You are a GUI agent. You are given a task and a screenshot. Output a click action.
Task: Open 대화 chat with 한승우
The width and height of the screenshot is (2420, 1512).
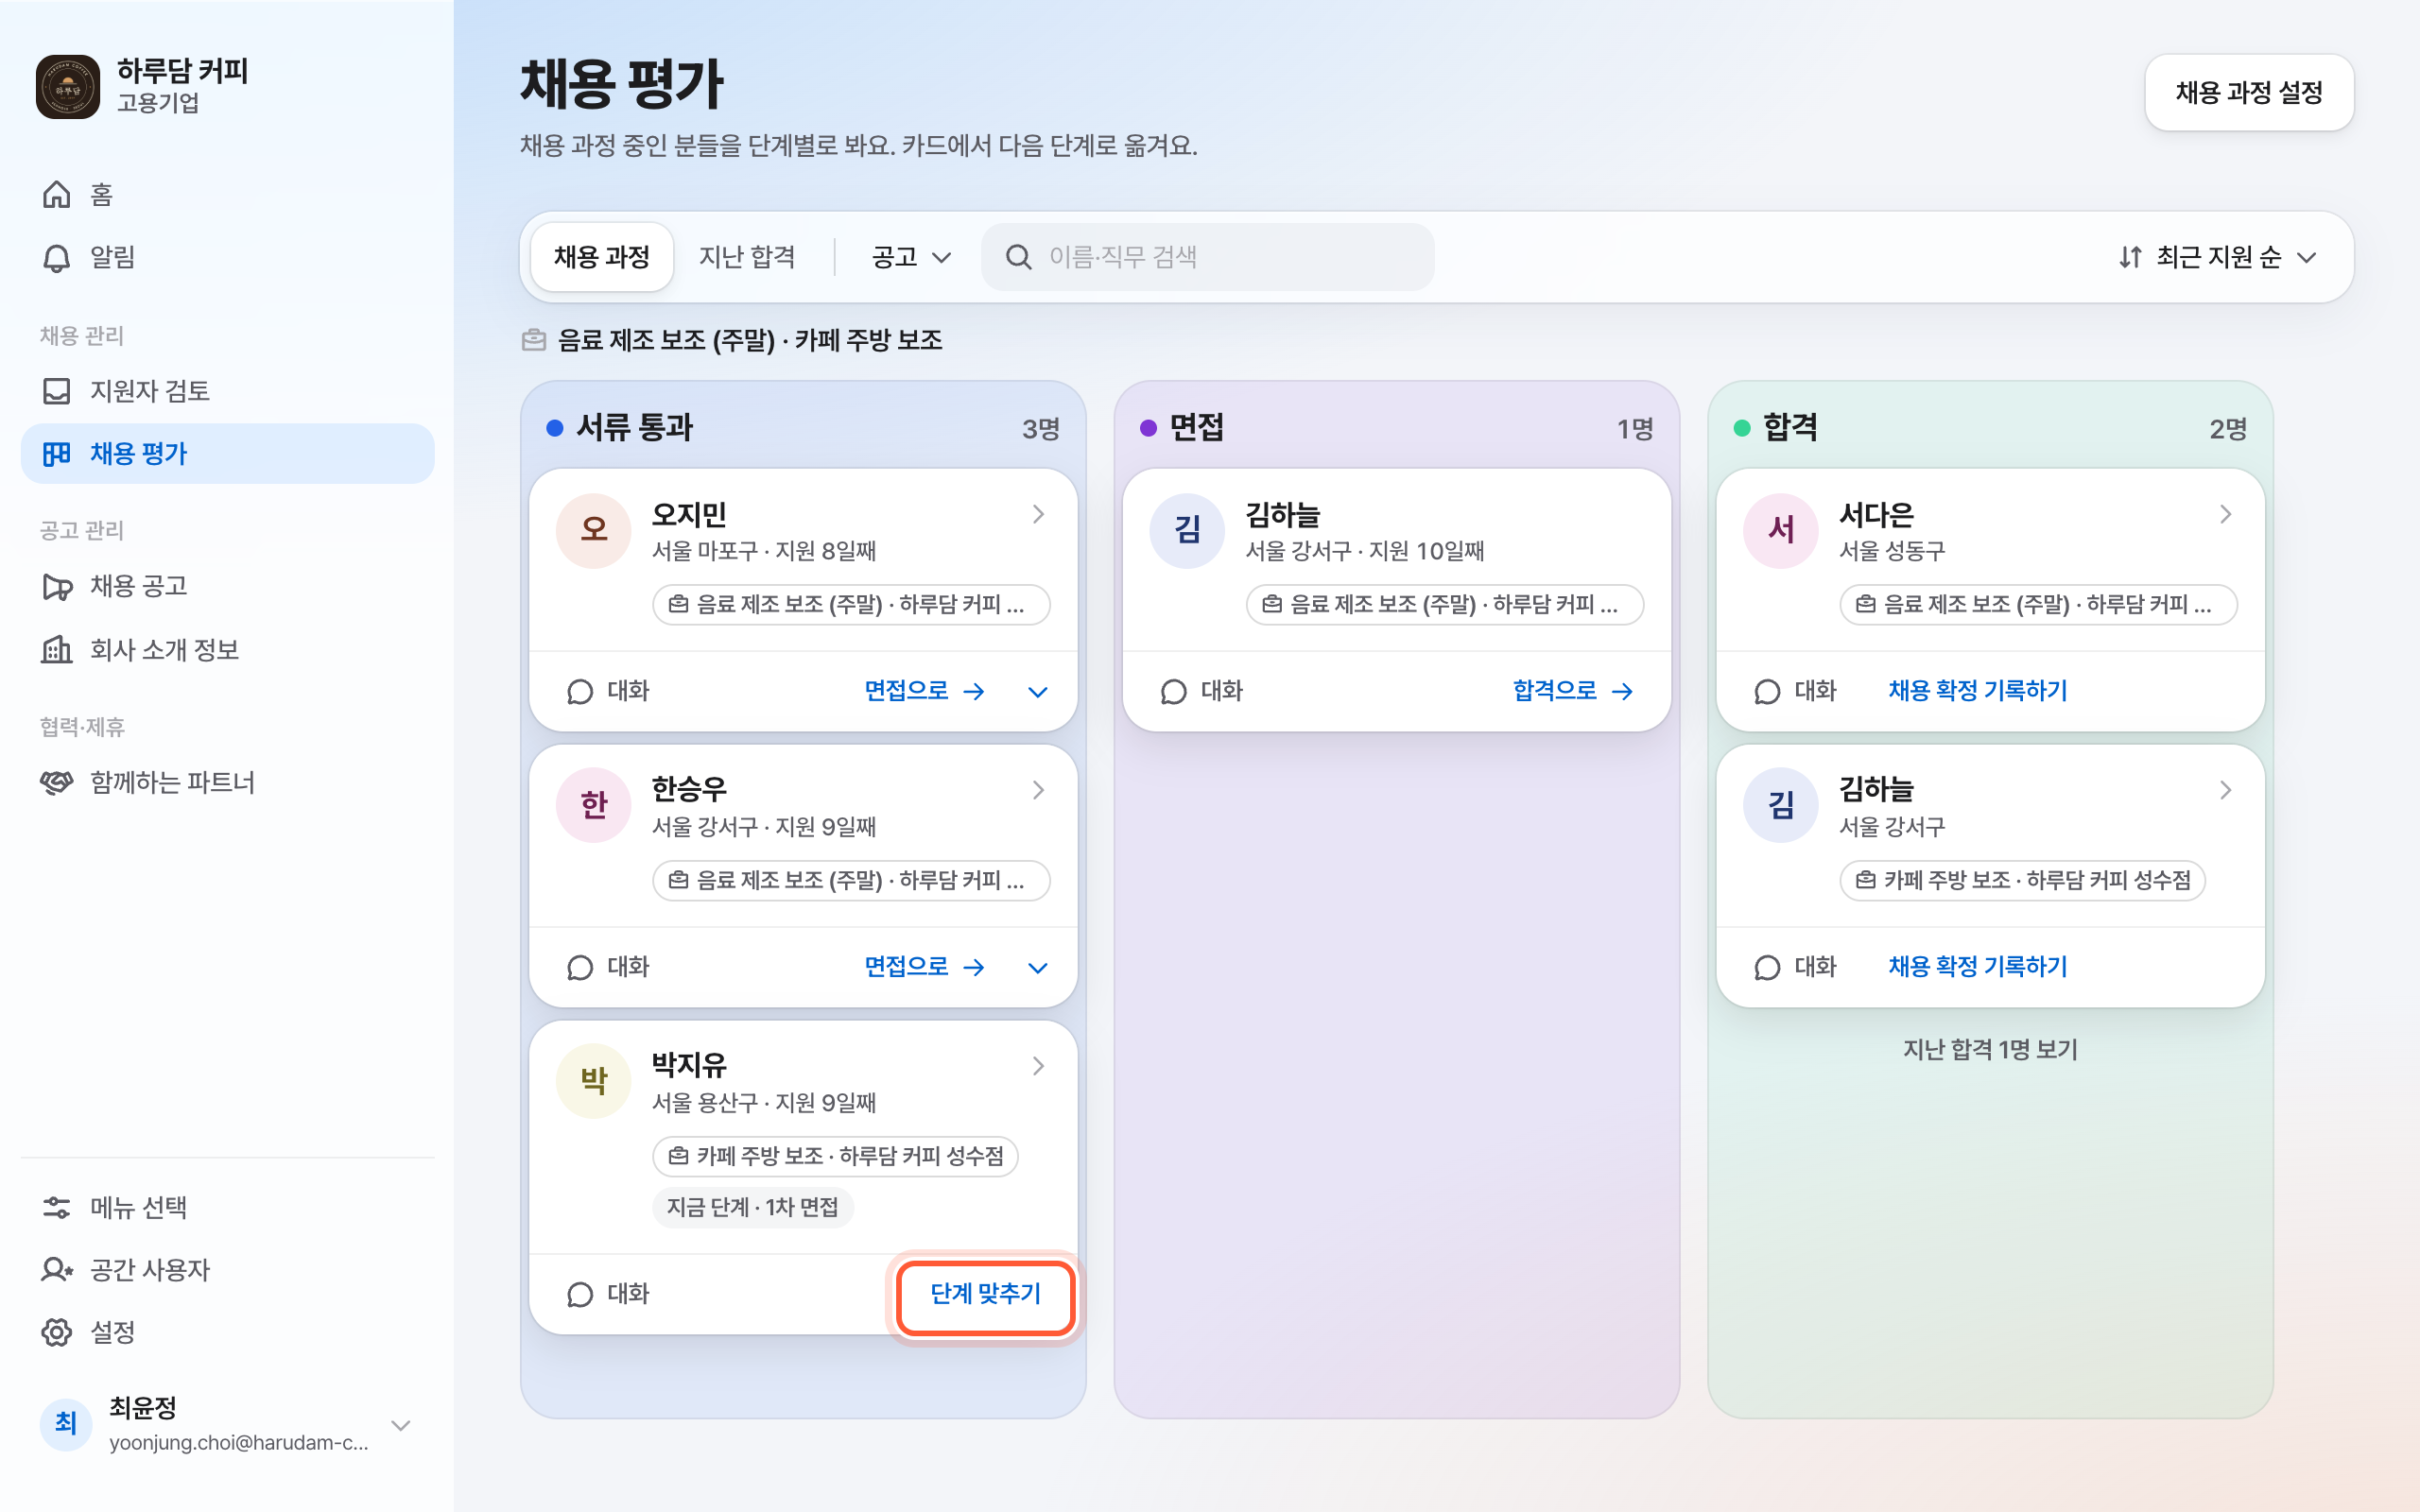point(608,967)
